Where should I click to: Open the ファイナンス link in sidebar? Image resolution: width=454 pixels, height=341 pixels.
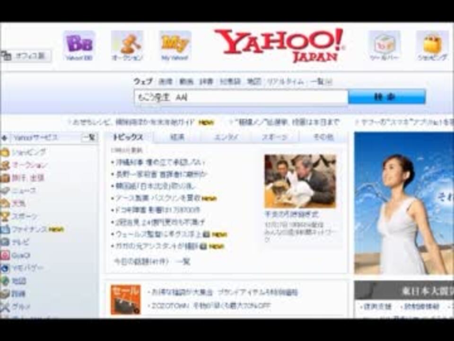(x=29, y=229)
